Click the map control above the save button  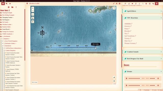click(114, 77)
